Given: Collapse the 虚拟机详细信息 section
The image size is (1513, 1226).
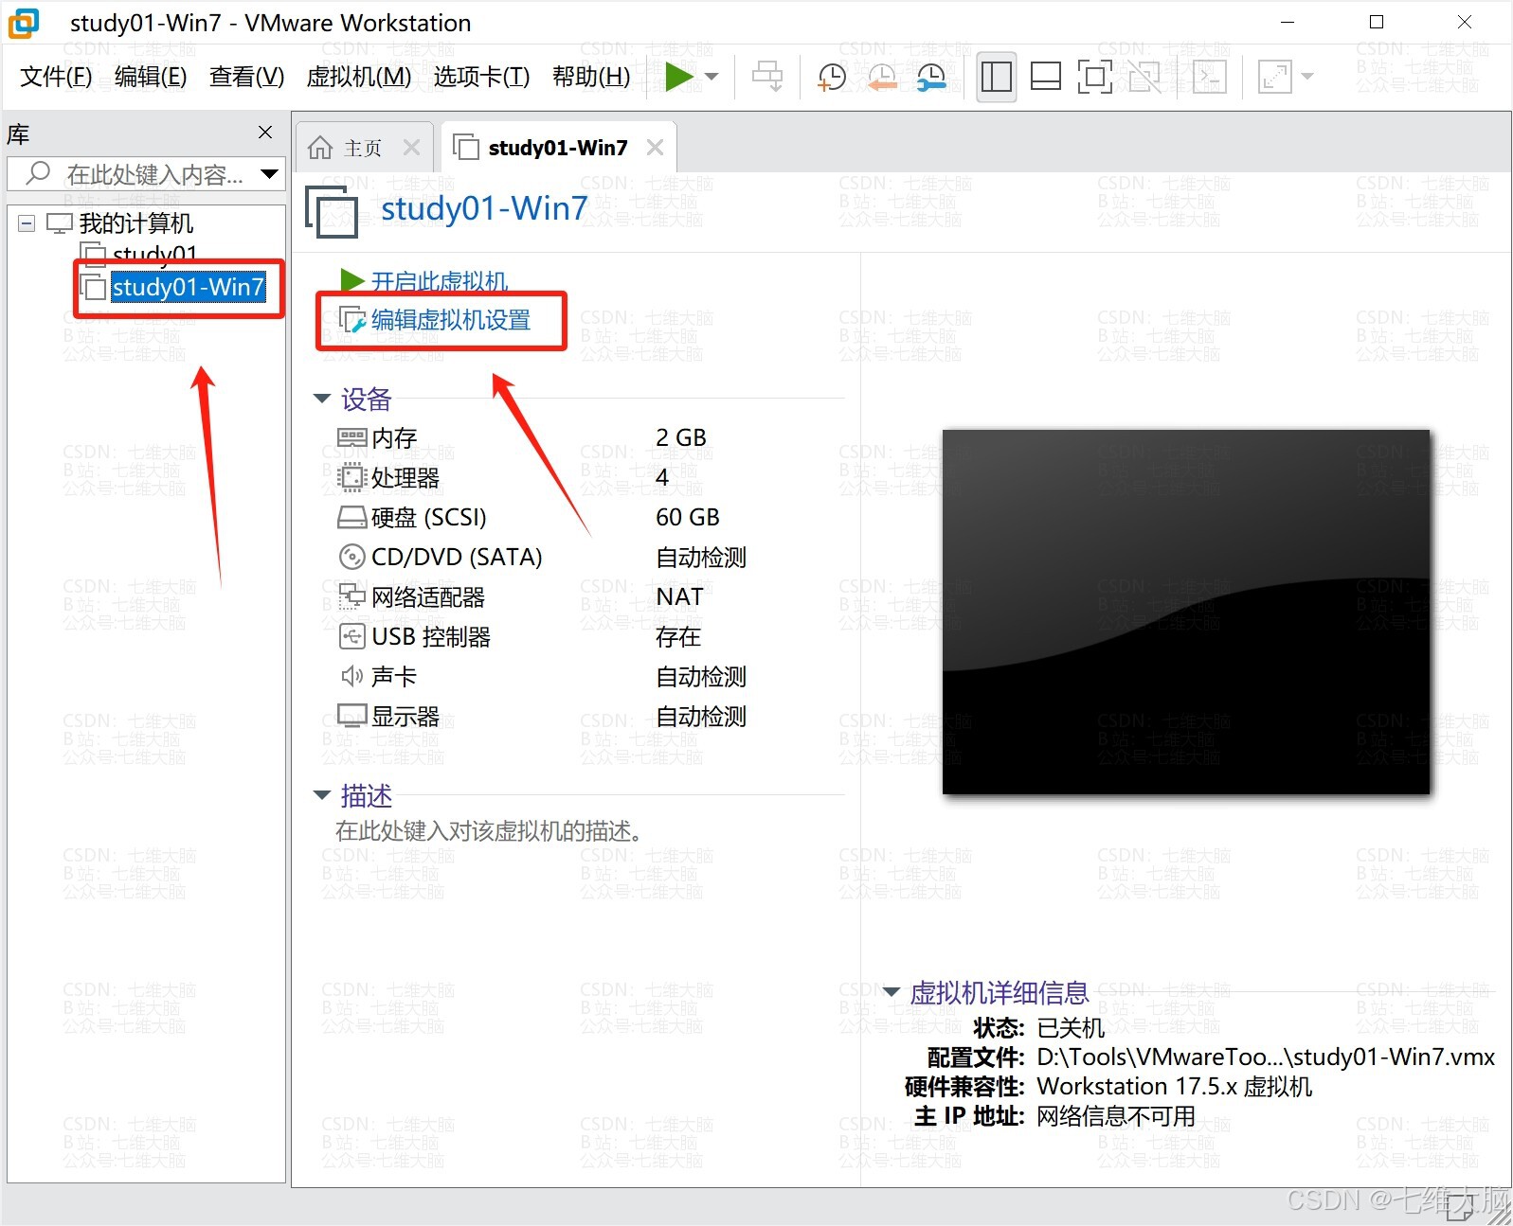Looking at the screenshot, I should click(891, 992).
